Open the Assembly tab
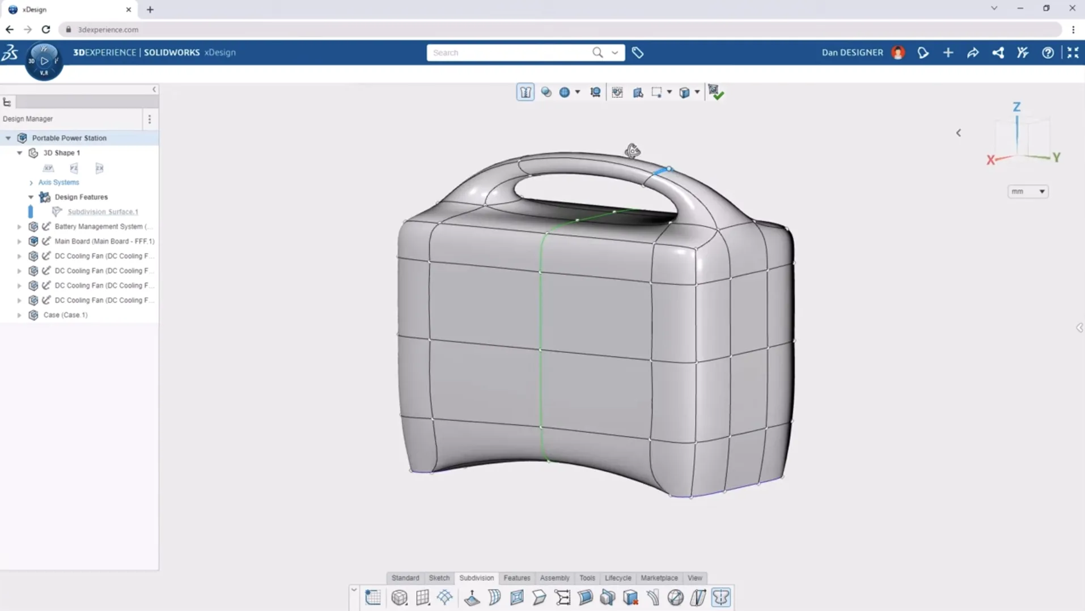Image resolution: width=1085 pixels, height=611 pixels. coord(554,578)
